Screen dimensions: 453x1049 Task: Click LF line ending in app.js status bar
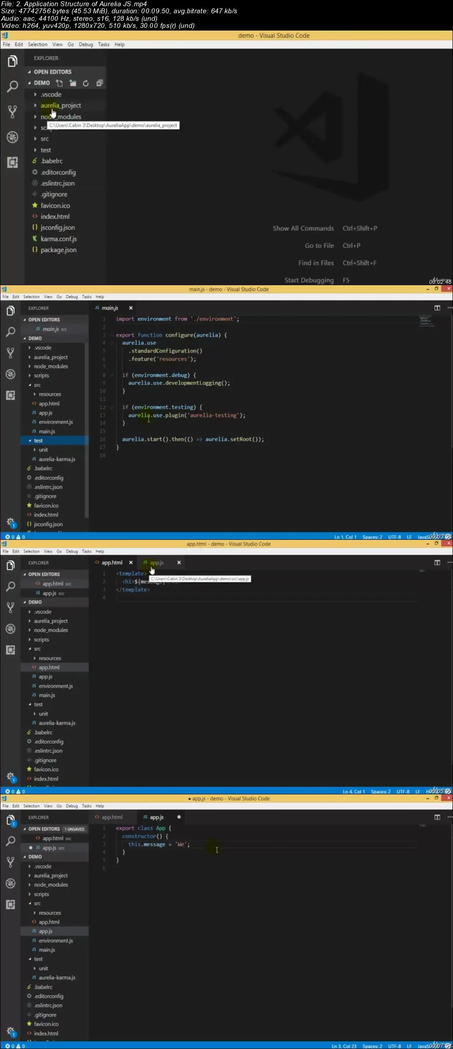pos(409,1046)
